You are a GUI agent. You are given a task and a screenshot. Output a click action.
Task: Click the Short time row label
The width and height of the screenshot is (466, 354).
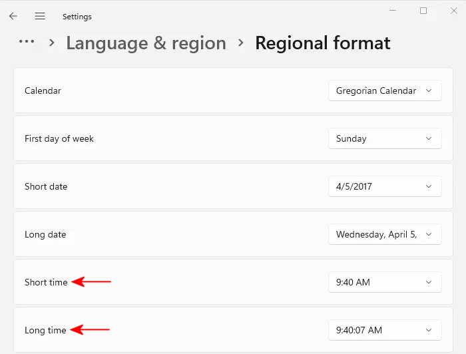(46, 282)
